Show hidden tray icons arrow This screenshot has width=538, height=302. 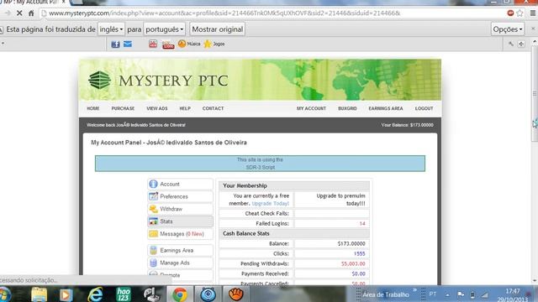tap(447, 294)
